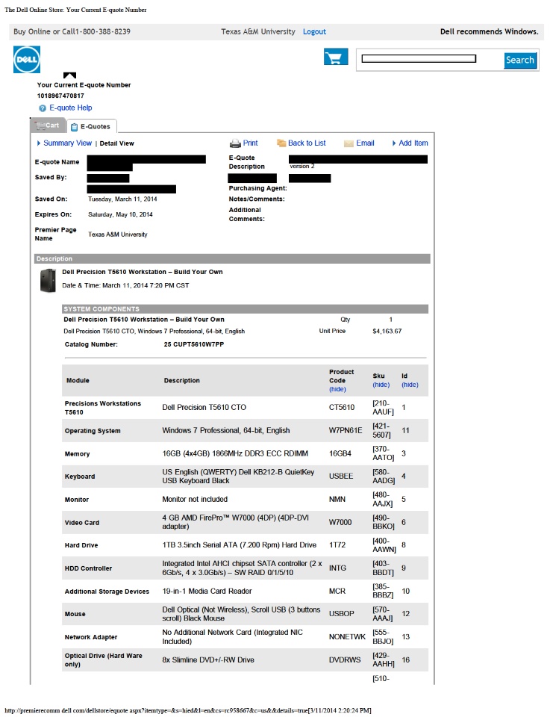Click the printer icon

[x=235, y=143]
